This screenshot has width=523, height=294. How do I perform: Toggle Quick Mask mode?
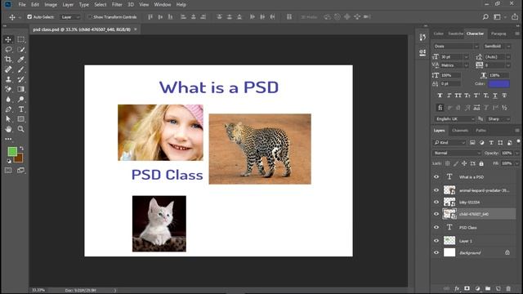8,171
